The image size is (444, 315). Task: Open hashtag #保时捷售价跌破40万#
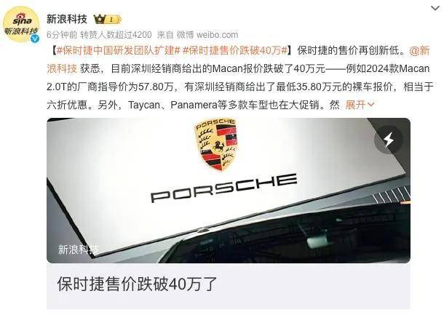(235, 50)
